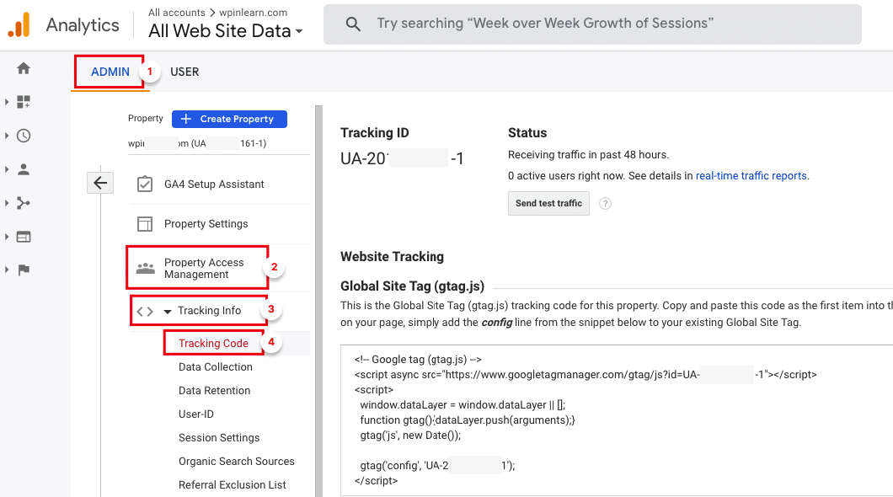Open the All Web Site Data dropdown

coord(225,32)
